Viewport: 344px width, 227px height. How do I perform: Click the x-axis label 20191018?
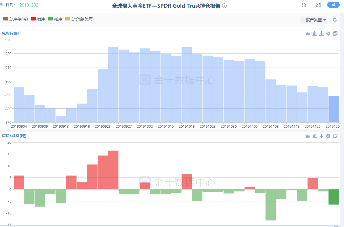(x=187, y=126)
